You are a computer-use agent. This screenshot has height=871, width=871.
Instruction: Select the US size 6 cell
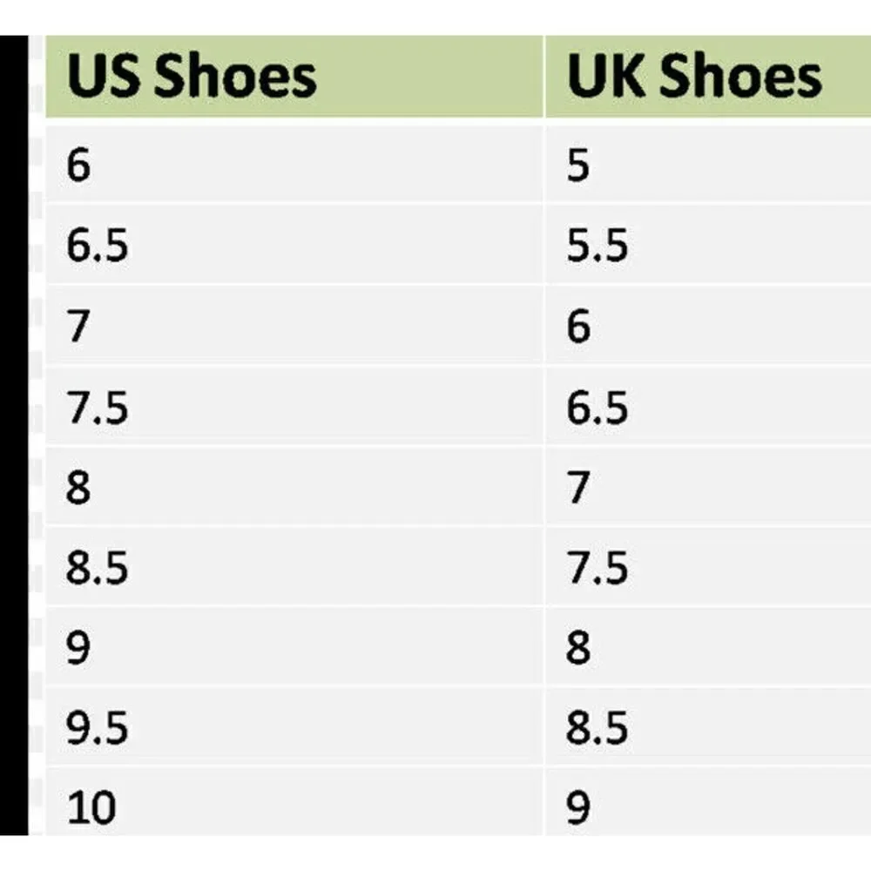[294, 165]
